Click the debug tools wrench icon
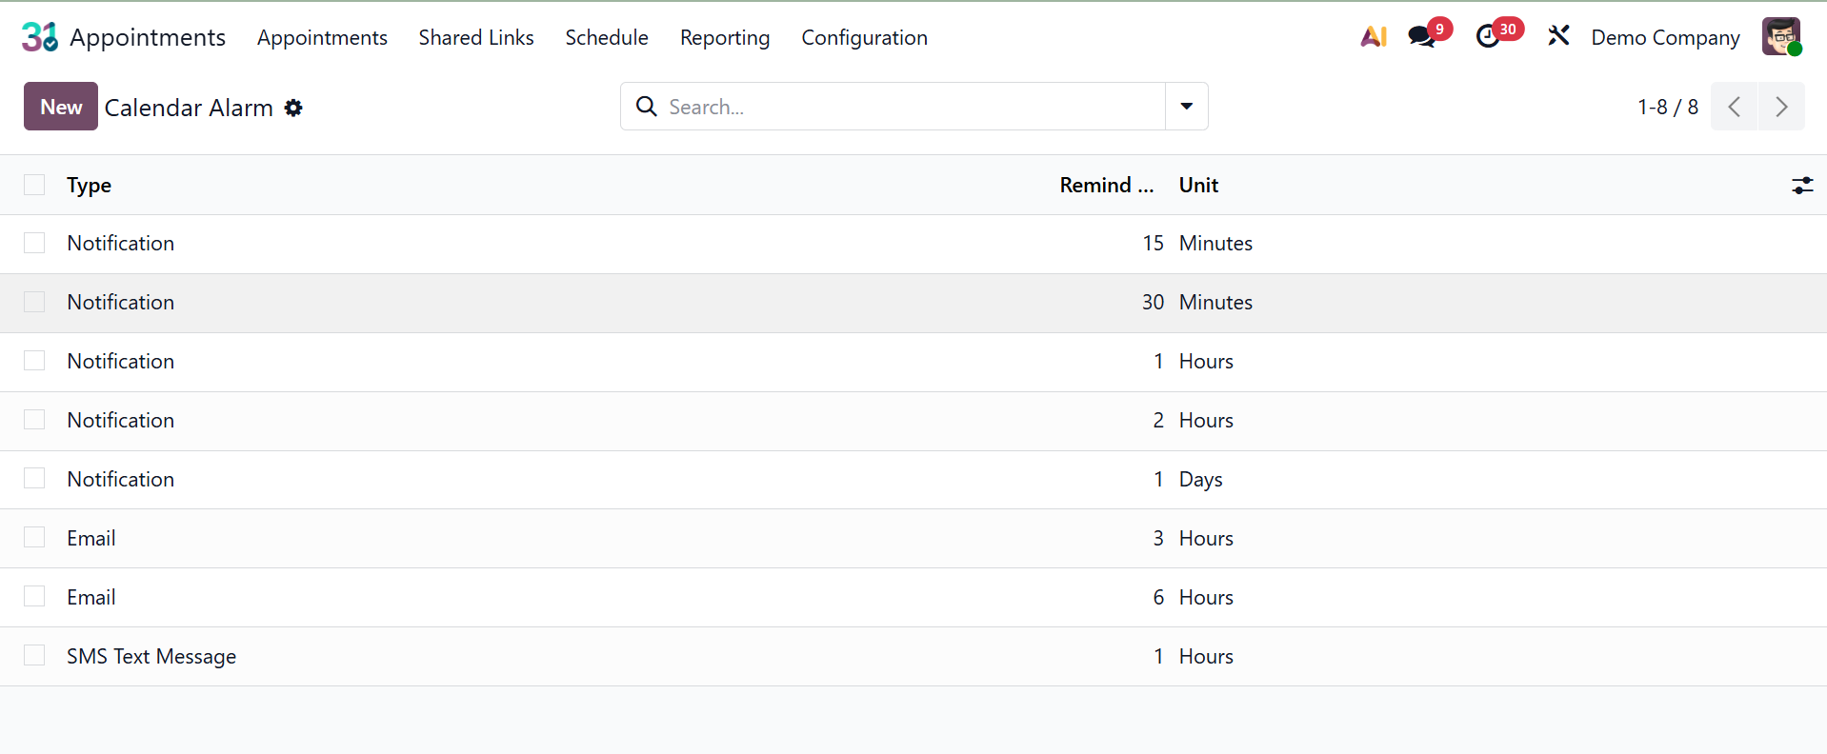This screenshot has height=754, width=1827. click(x=1558, y=37)
